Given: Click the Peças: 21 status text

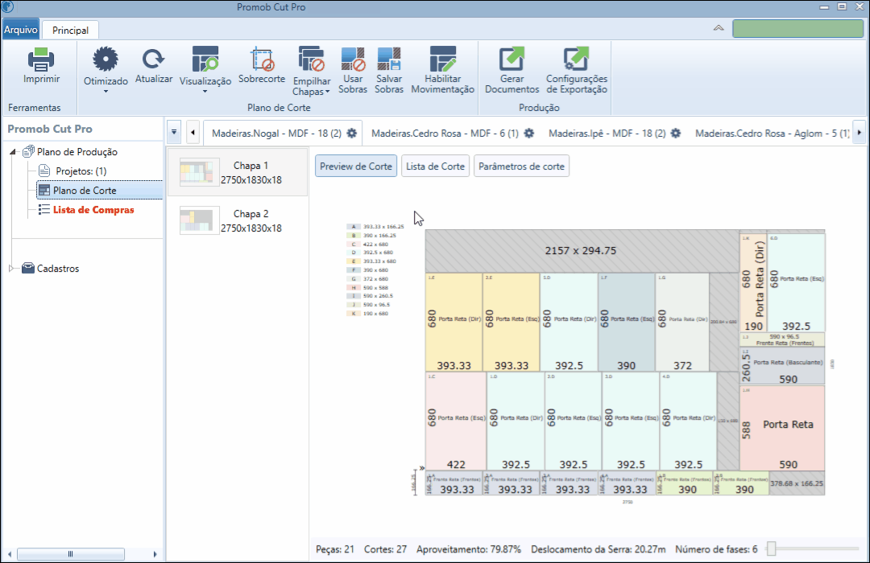Looking at the screenshot, I should [x=334, y=549].
